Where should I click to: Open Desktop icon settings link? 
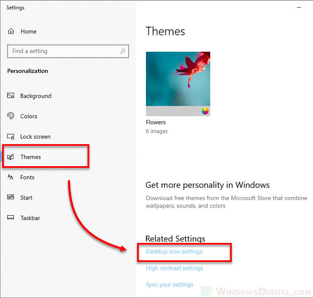point(174,252)
